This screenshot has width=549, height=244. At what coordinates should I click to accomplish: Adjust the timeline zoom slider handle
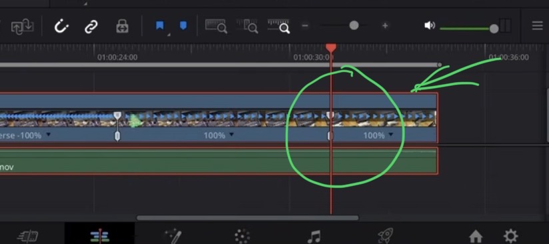pyautogui.click(x=354, y=25)
